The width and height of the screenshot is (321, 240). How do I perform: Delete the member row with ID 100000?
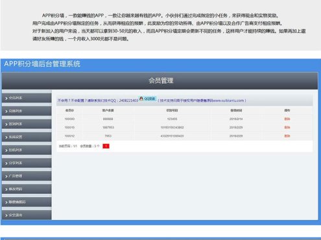coord(287,119)
